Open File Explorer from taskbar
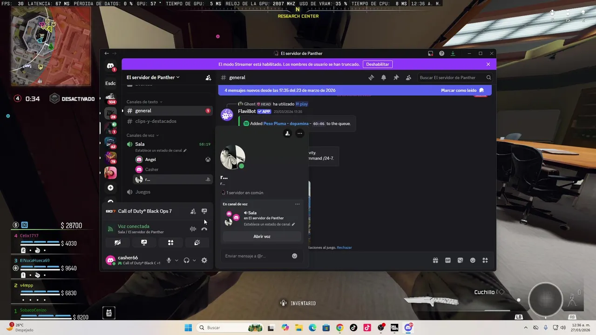Screen dimensions: 596x335 (299, 328)
